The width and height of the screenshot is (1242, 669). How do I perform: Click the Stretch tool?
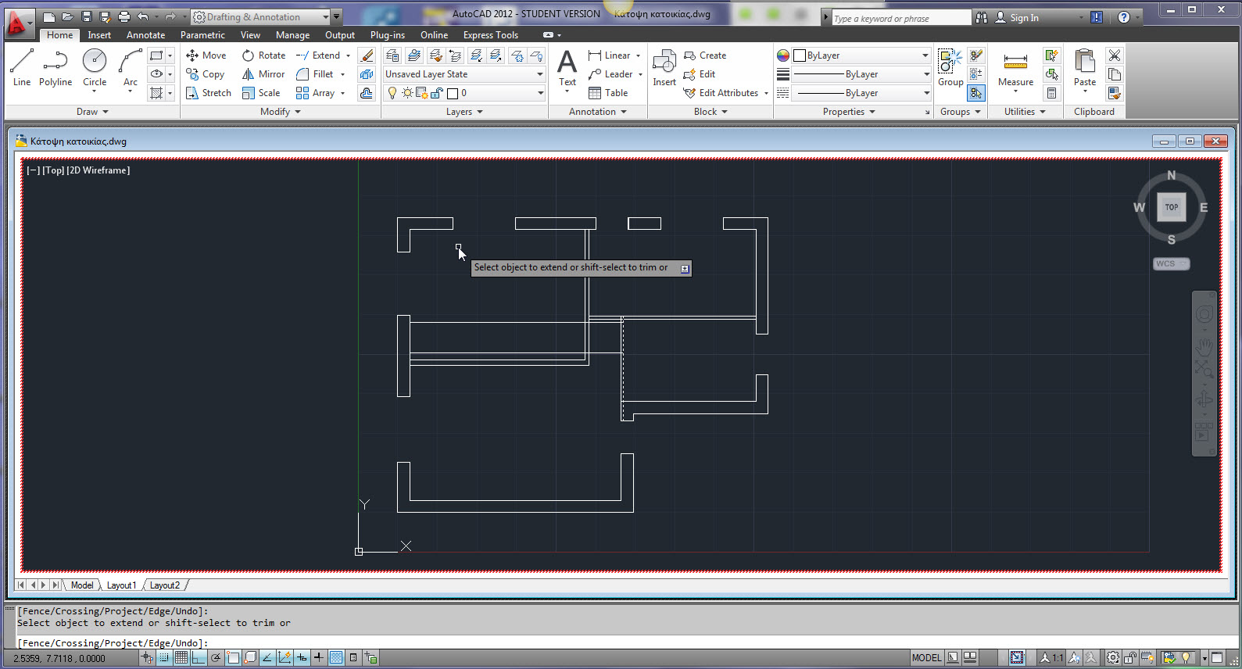(208, 93)
